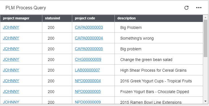209x106 pixels.
Task: Open project code LAB00000007 link
Action: pos(87,70)
